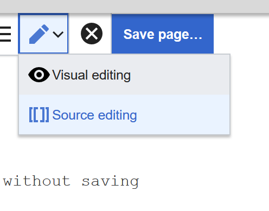The image size is (269, 211).
Task: Click blank toolbar space right of Save page
Action: coord(241,34)
